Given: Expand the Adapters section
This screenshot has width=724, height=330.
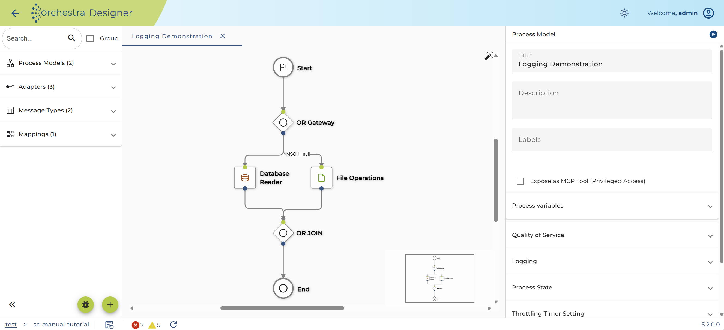Looking at the screenshot, I should [61, 87].
